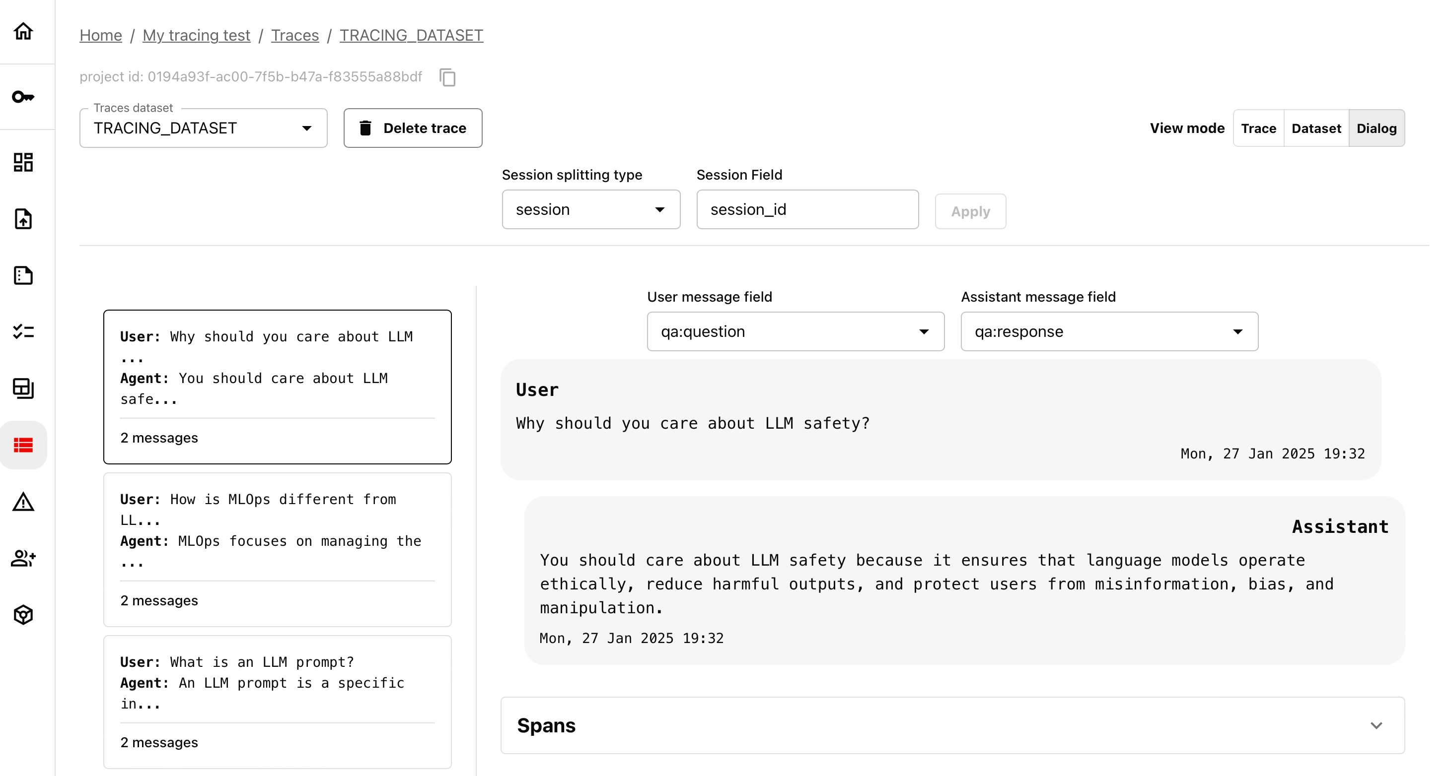Click the home icon in sidebar
Viewport: 1449px width, 776px height.
pos(23,31)
